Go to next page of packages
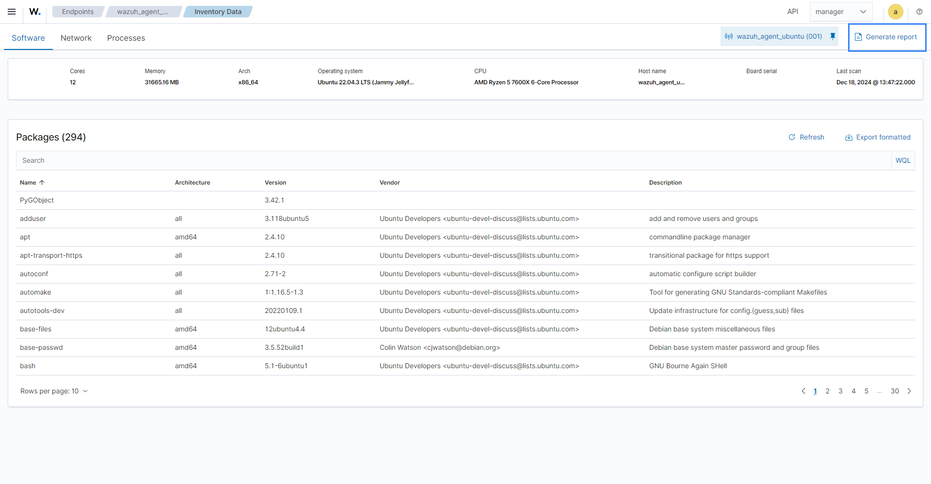The height and width of the screenshot is (484, 931). point(909,391)
